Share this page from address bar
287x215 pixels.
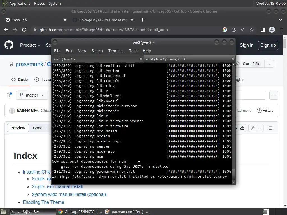coord(243,30)
